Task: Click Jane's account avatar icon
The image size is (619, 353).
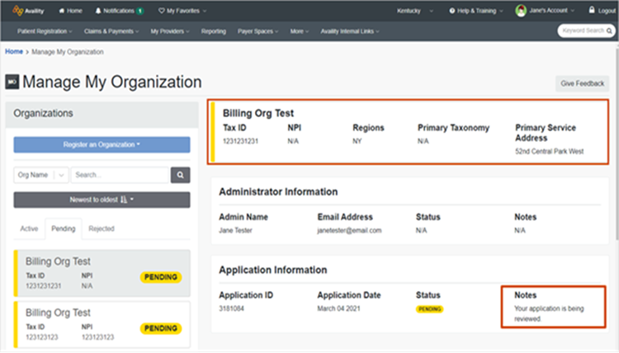Action: tap(521, 11)
